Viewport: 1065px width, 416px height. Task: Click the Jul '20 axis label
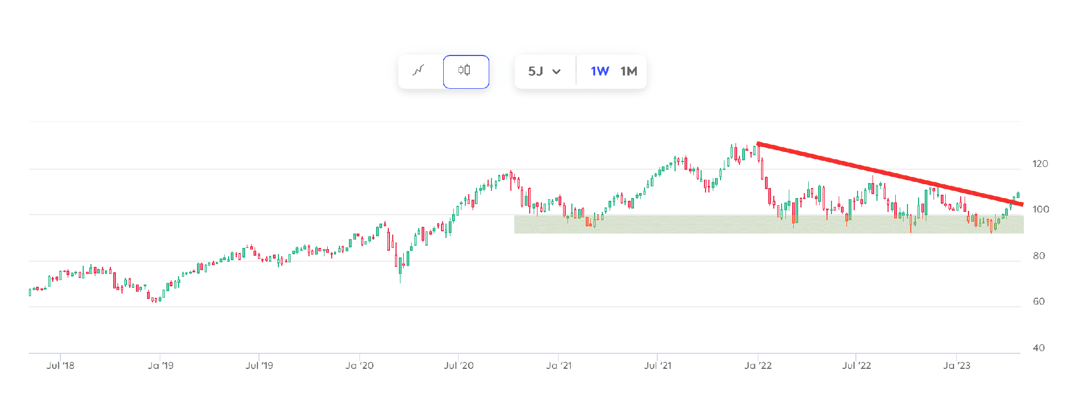tap(459, 366)
